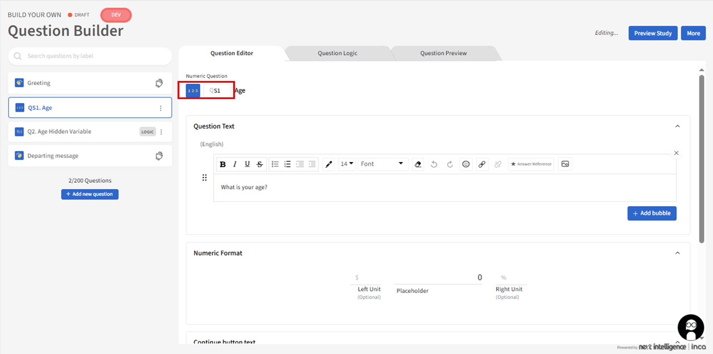
Task: Toggle bold formatting in the text editor
Action: [x=223, y=164]
